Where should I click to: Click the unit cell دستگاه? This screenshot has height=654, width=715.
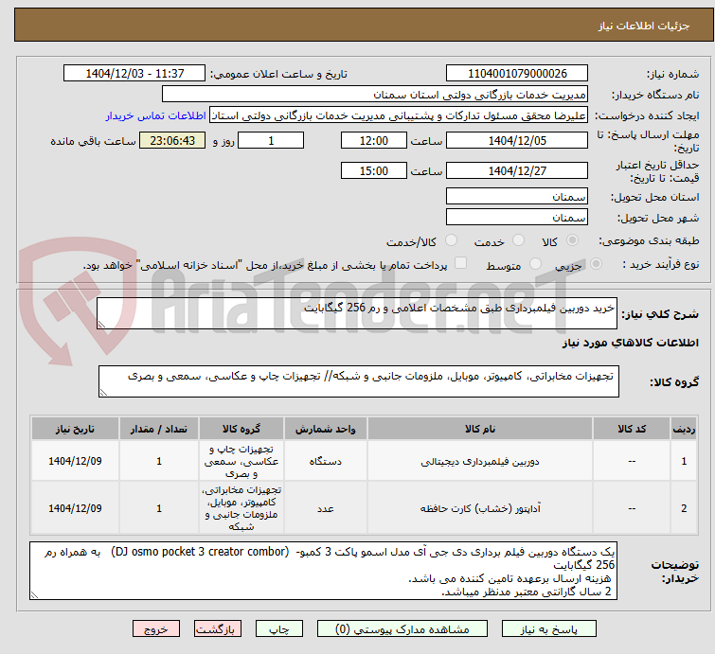[326, 461]
